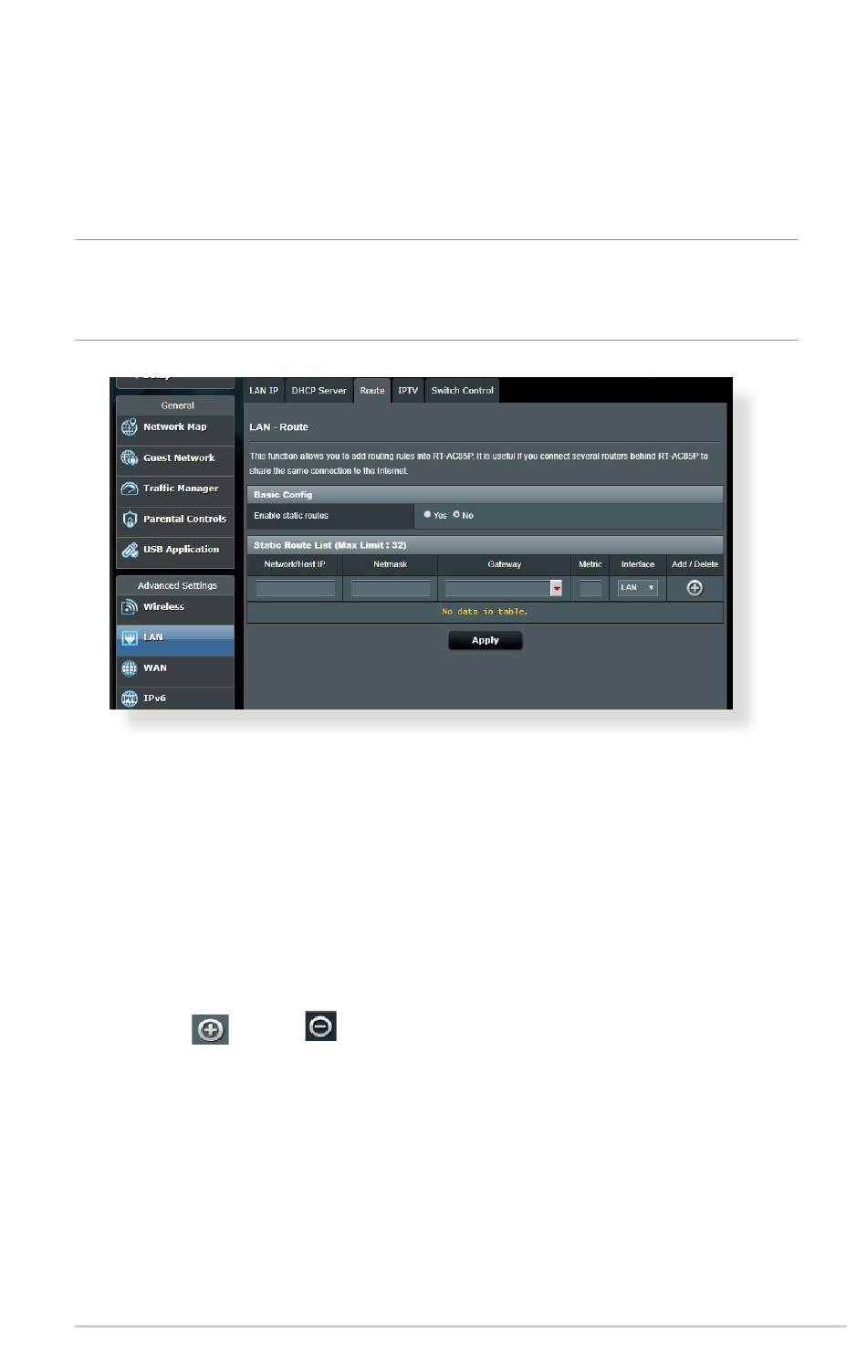Focus the Netmask text field
The image size is (867, 1356).
coord(390,589)
